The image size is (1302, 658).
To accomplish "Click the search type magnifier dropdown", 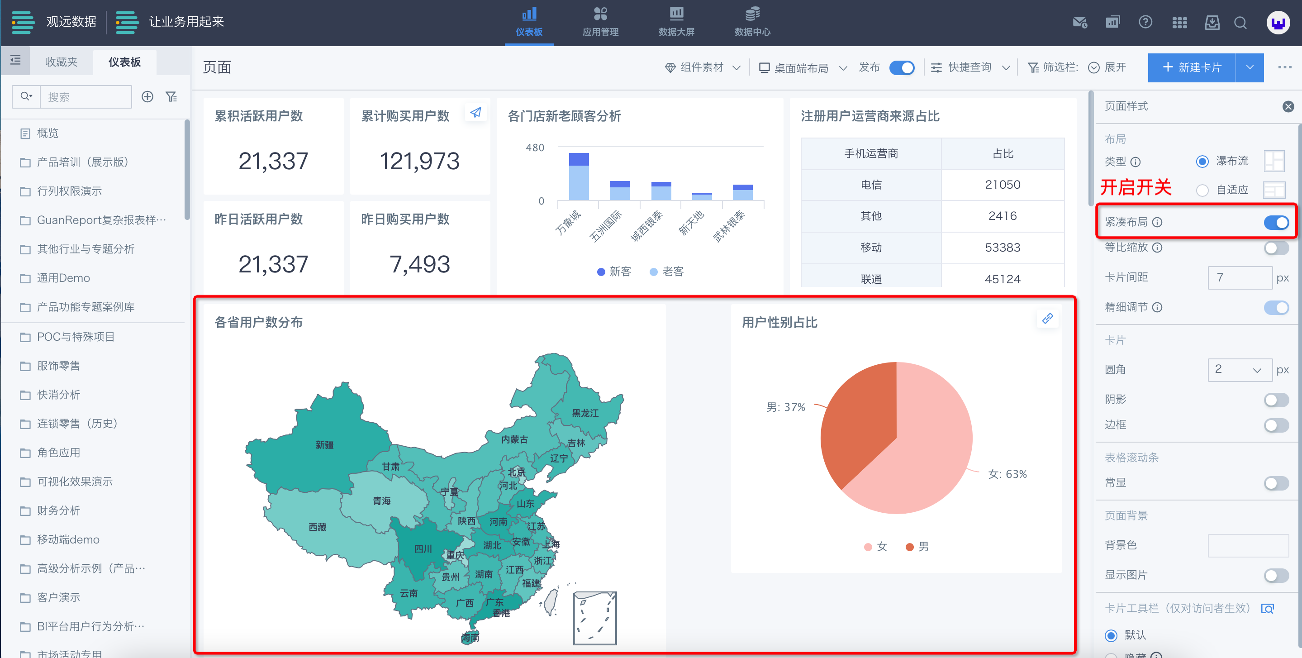I will click(x=26, y=96).
